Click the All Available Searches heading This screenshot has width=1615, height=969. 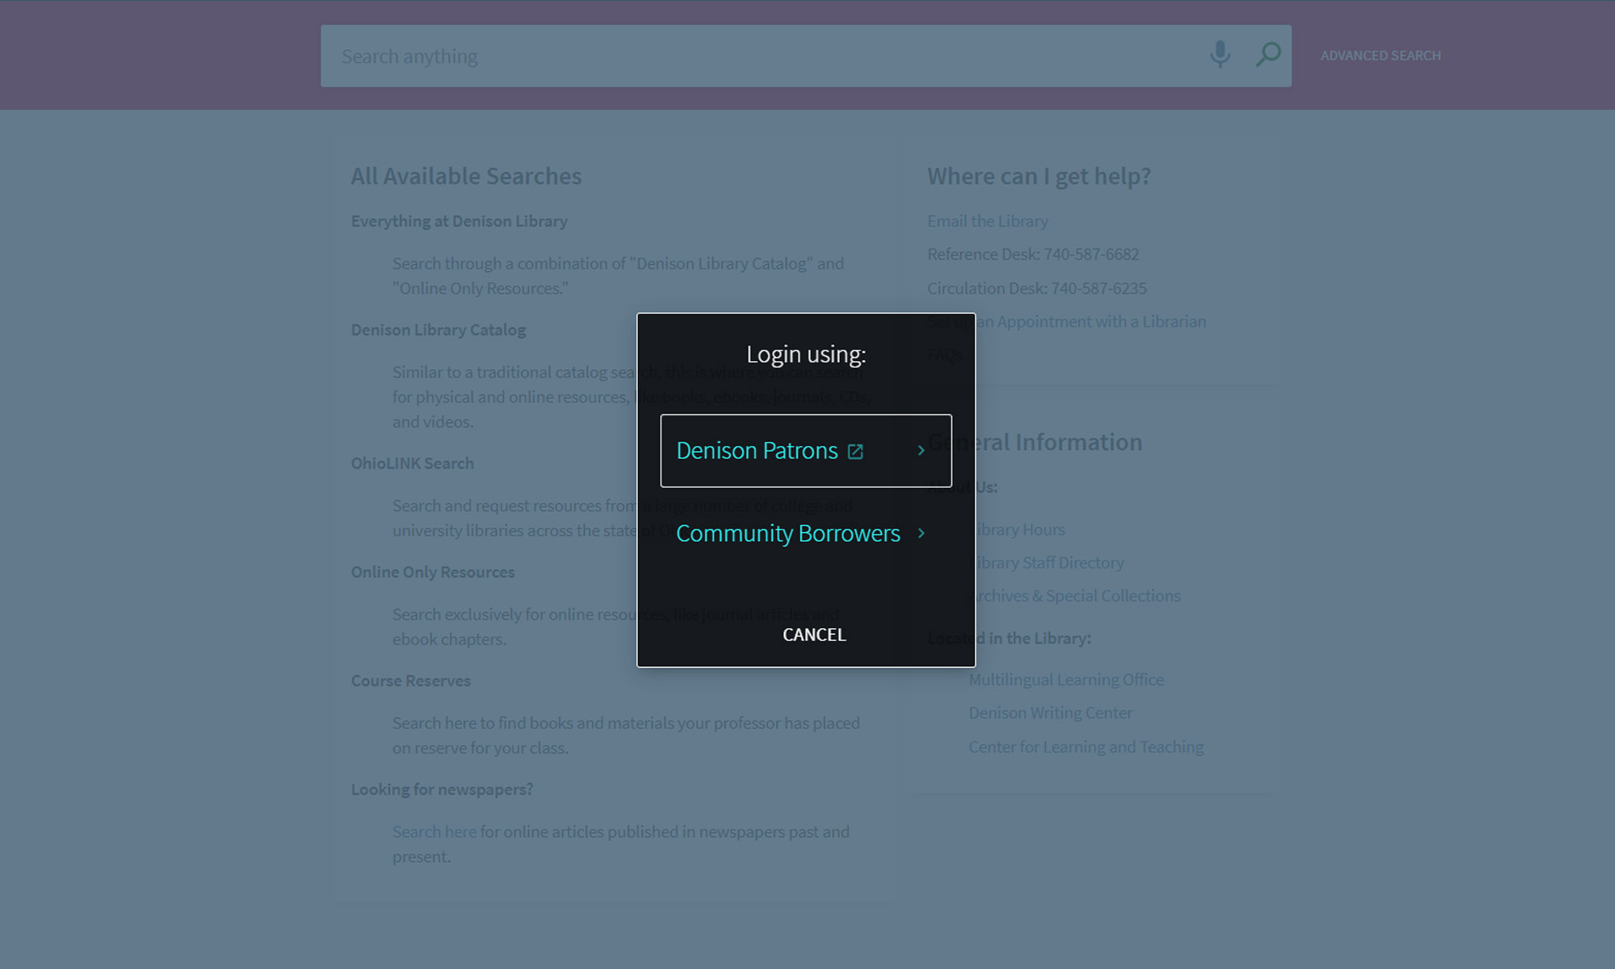(x=466, y=176)
